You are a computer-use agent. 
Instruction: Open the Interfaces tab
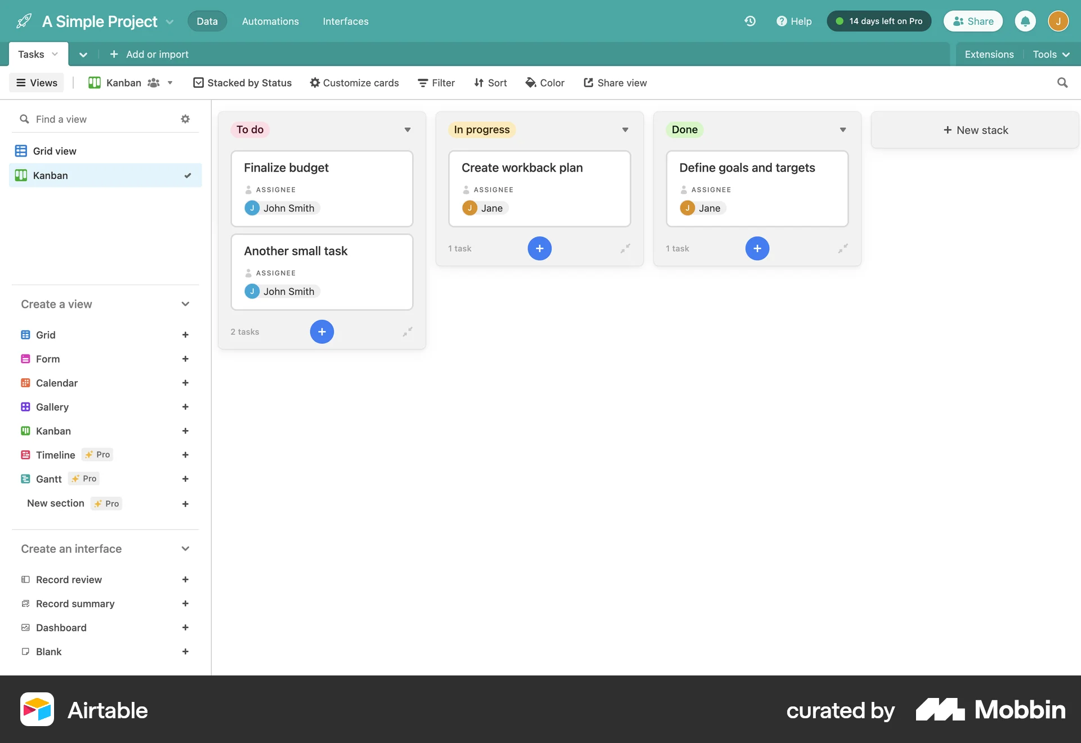(x=345, y=21)
